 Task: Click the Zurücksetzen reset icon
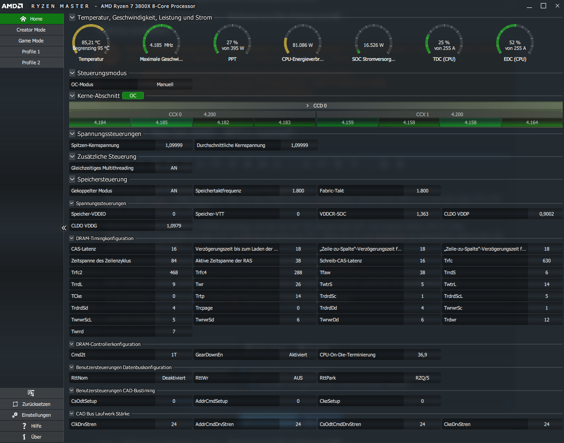point(15,404)
